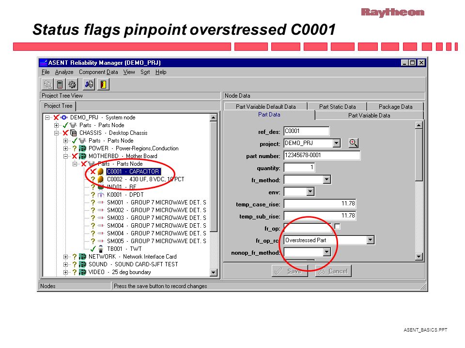Select the K0001 DPDT tree row

click(125, 195)
